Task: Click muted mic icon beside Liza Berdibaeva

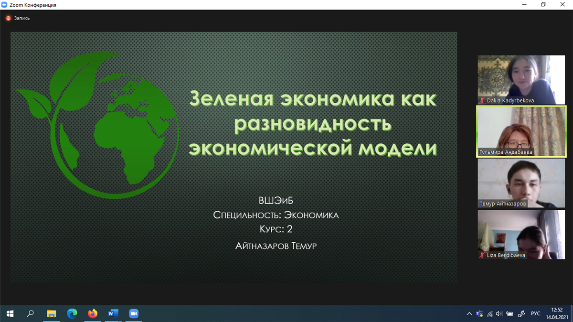Action: pyautogui.click(x=482, y=256)
